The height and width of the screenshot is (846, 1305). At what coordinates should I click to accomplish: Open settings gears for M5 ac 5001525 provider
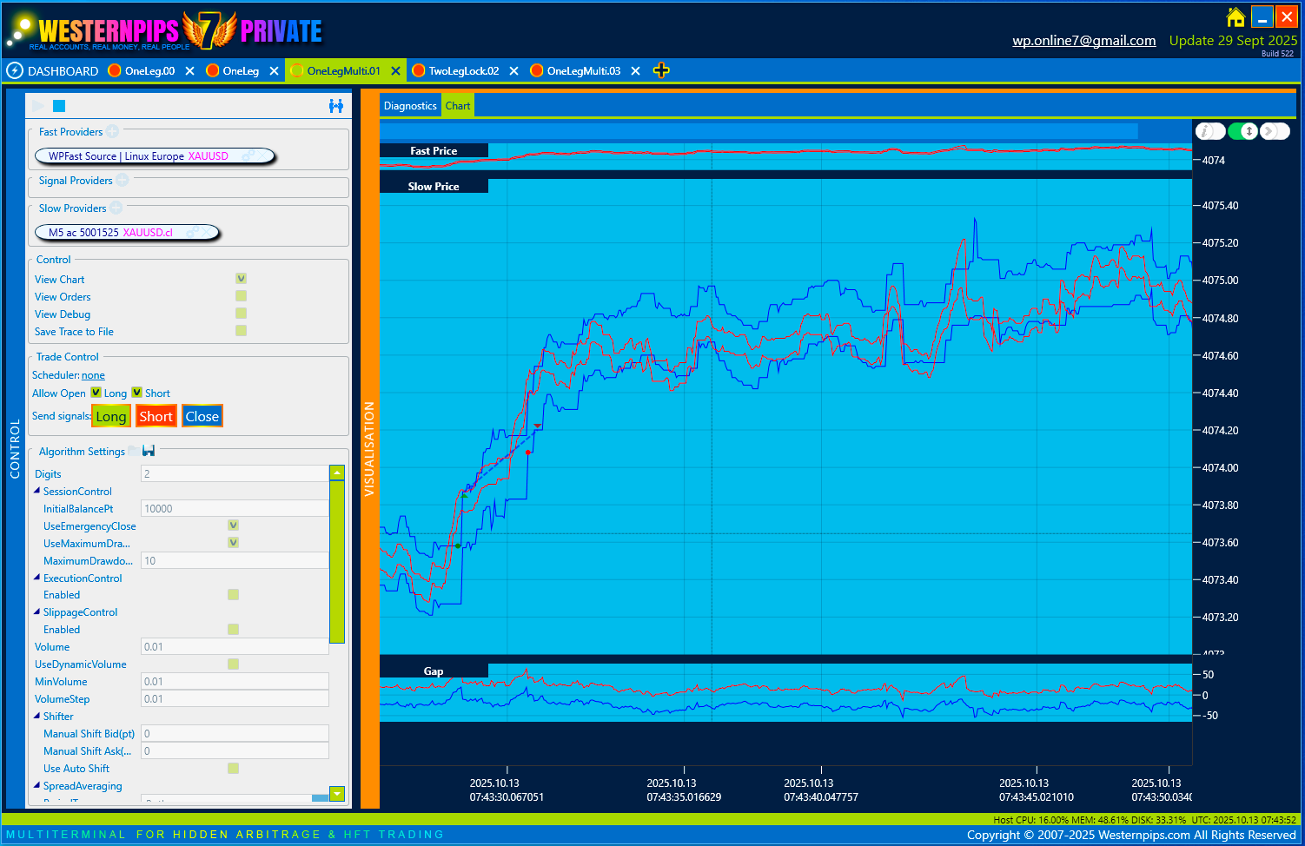tap(193, 233)
